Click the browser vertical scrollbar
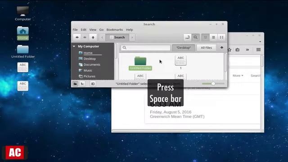The height and width of the screenshot is (162, 288). tap(262, 61)
